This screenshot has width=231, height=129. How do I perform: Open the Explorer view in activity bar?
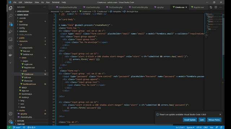pyautogui.click(x=10, y=8)
